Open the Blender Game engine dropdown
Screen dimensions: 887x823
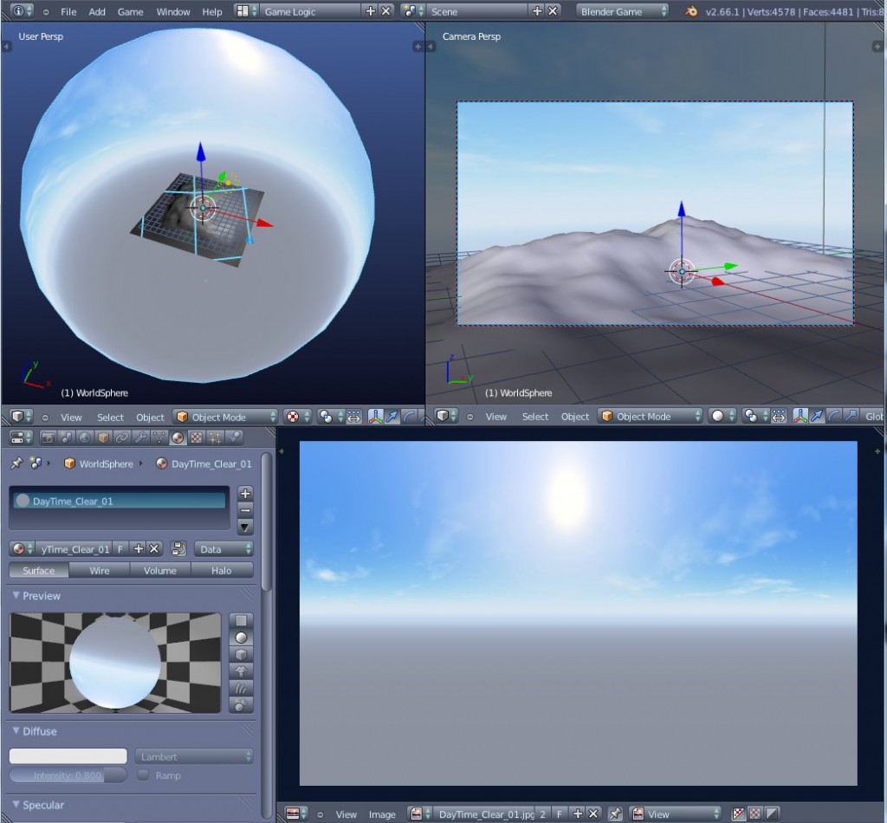(622, 11)
